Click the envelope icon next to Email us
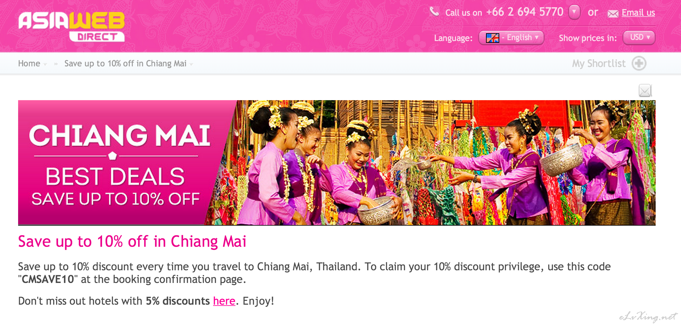 click(x=613, y=14)
